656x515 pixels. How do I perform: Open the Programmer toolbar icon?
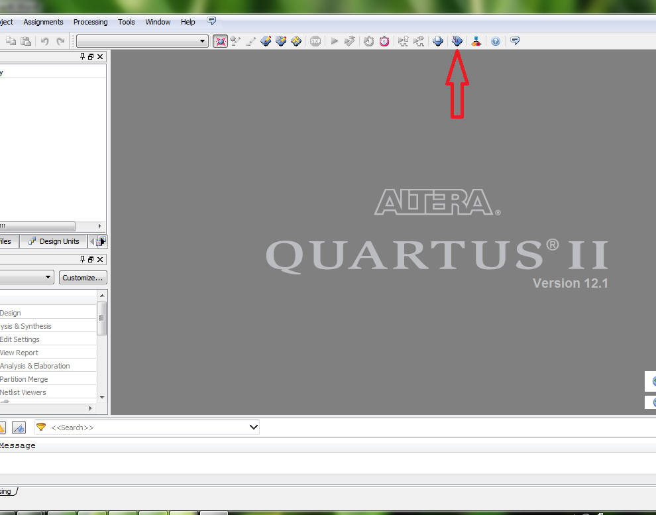point(457,40)
